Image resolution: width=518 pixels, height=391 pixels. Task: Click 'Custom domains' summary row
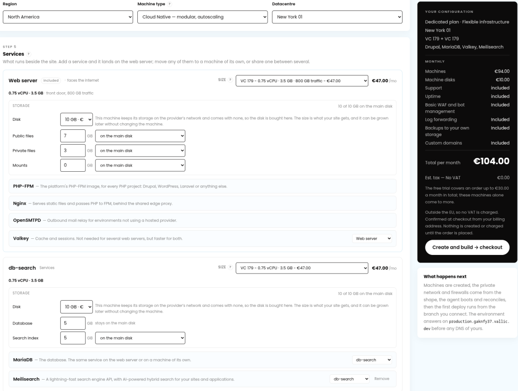click(x=467, y=143)
